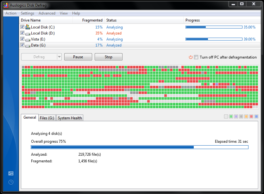Image resolution: width=264 pixels, height=194 pixels.
Task: Click the orange legend color swatch
Action: pos(246,116)
